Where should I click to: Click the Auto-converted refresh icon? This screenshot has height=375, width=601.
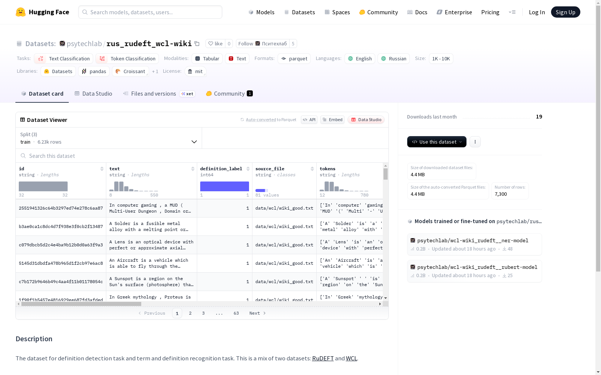242,120
